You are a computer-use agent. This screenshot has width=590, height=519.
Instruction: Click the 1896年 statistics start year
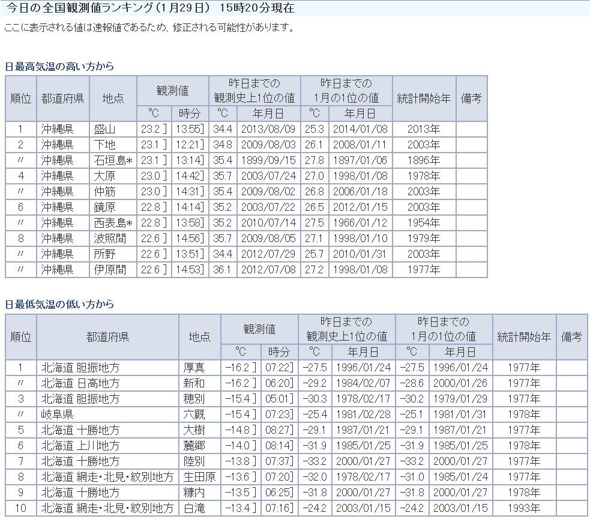423,160
